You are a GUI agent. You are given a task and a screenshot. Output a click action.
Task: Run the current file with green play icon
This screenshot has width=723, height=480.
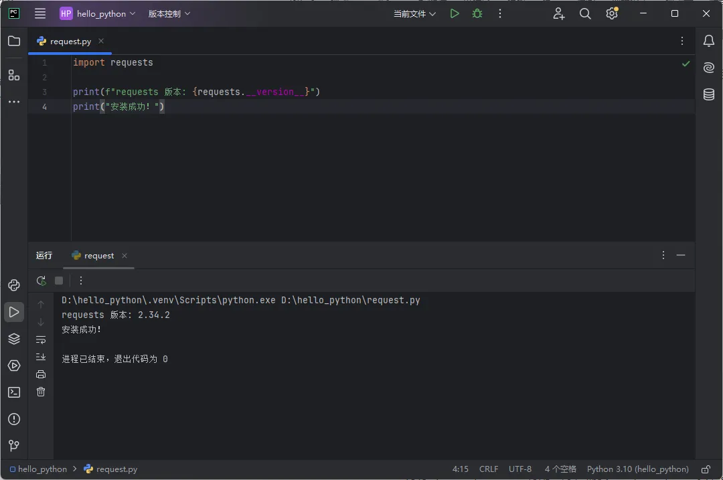coord(455,14)
